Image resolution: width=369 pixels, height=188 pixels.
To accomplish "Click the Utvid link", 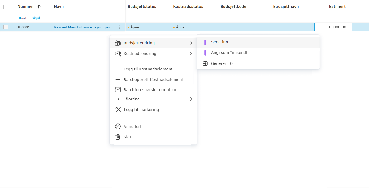I will [x=21, y=18].
